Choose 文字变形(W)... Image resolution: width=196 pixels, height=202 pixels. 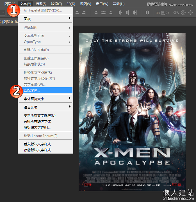click(x=45, y=84)
